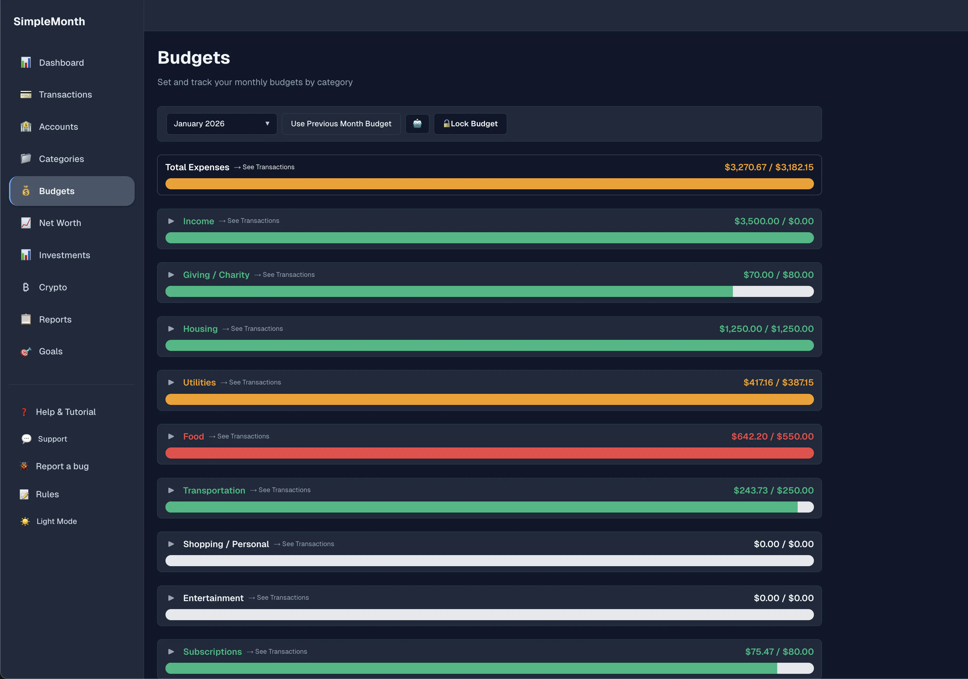
Task: Select the Reports clipboard icon
Action: click(26, 319)
